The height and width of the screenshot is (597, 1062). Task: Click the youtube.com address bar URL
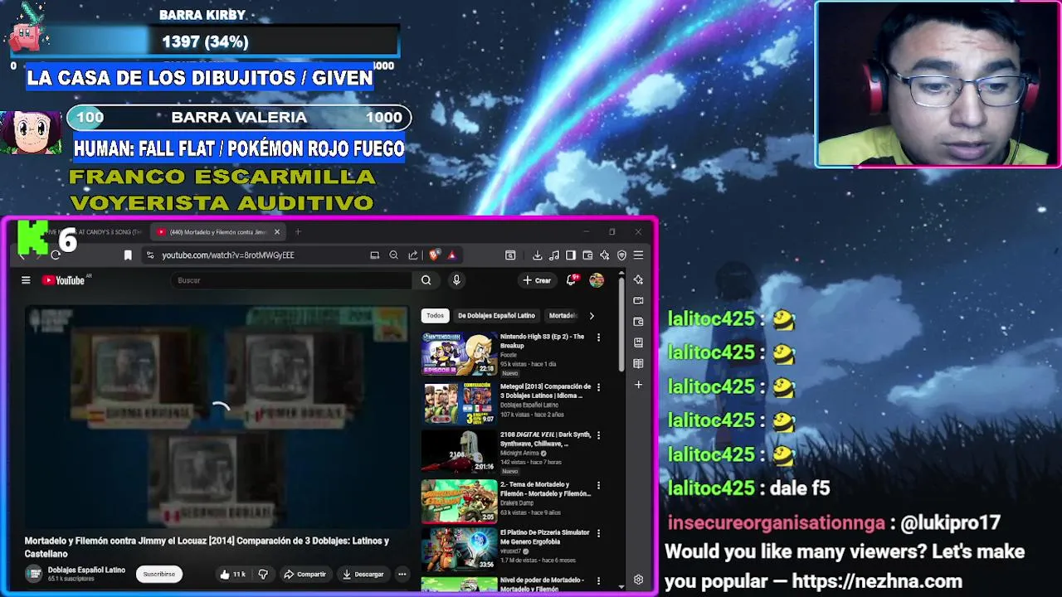pos(228,255)
